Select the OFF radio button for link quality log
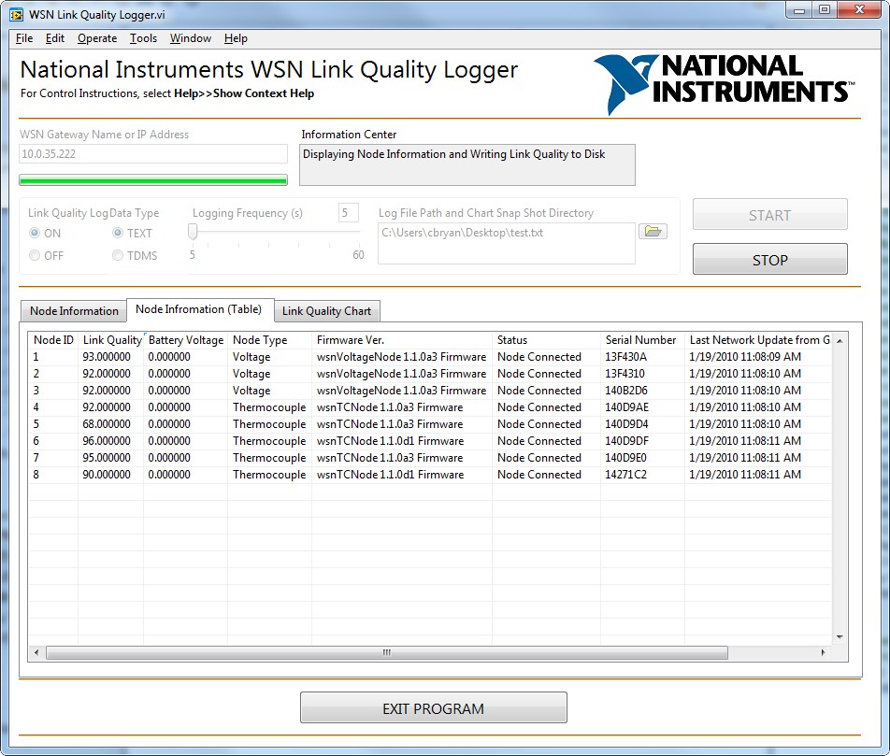Viewport: 890px width, 756px height. 35,255
